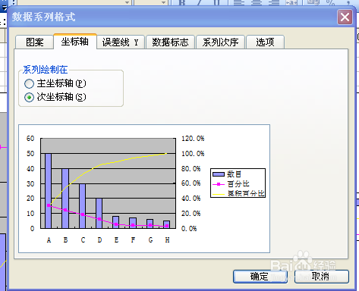Switch to the 图案 tab

[35, 42]
